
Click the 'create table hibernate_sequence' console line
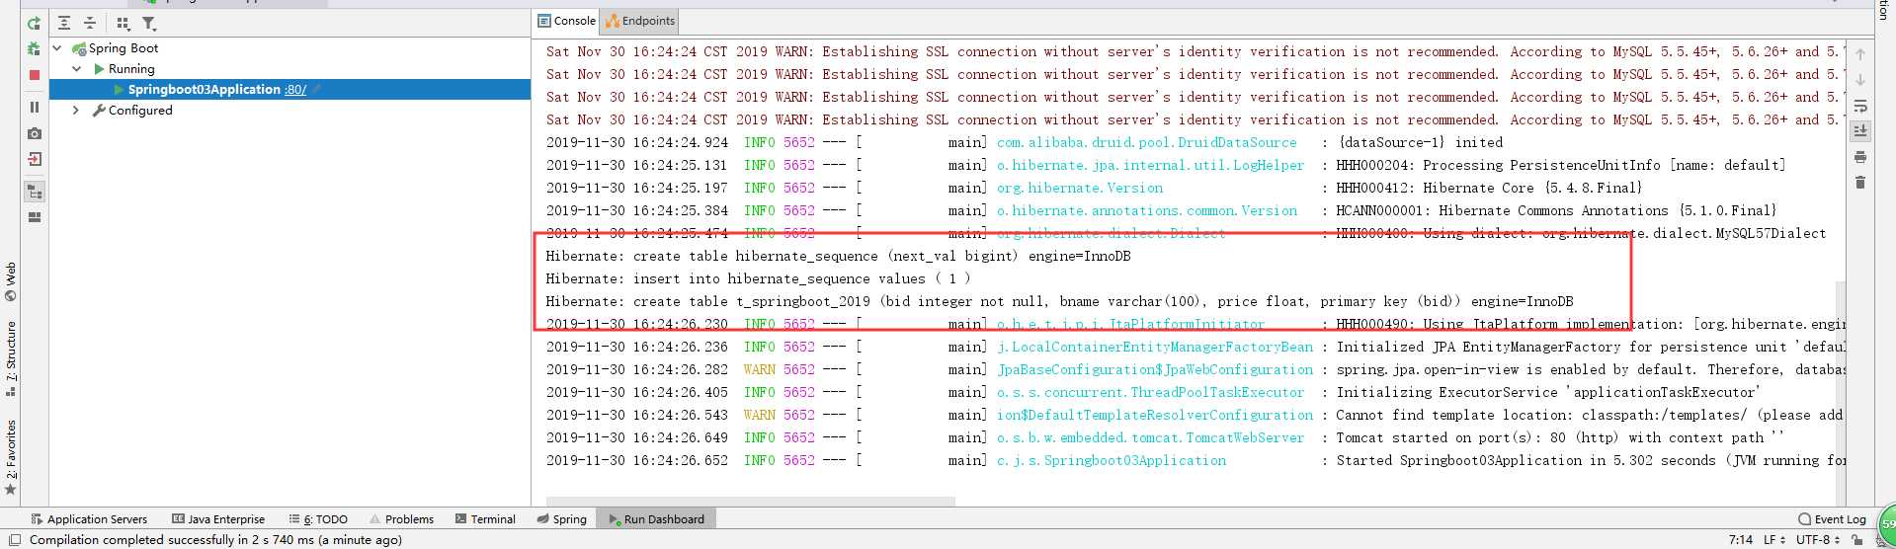[838, 257]
